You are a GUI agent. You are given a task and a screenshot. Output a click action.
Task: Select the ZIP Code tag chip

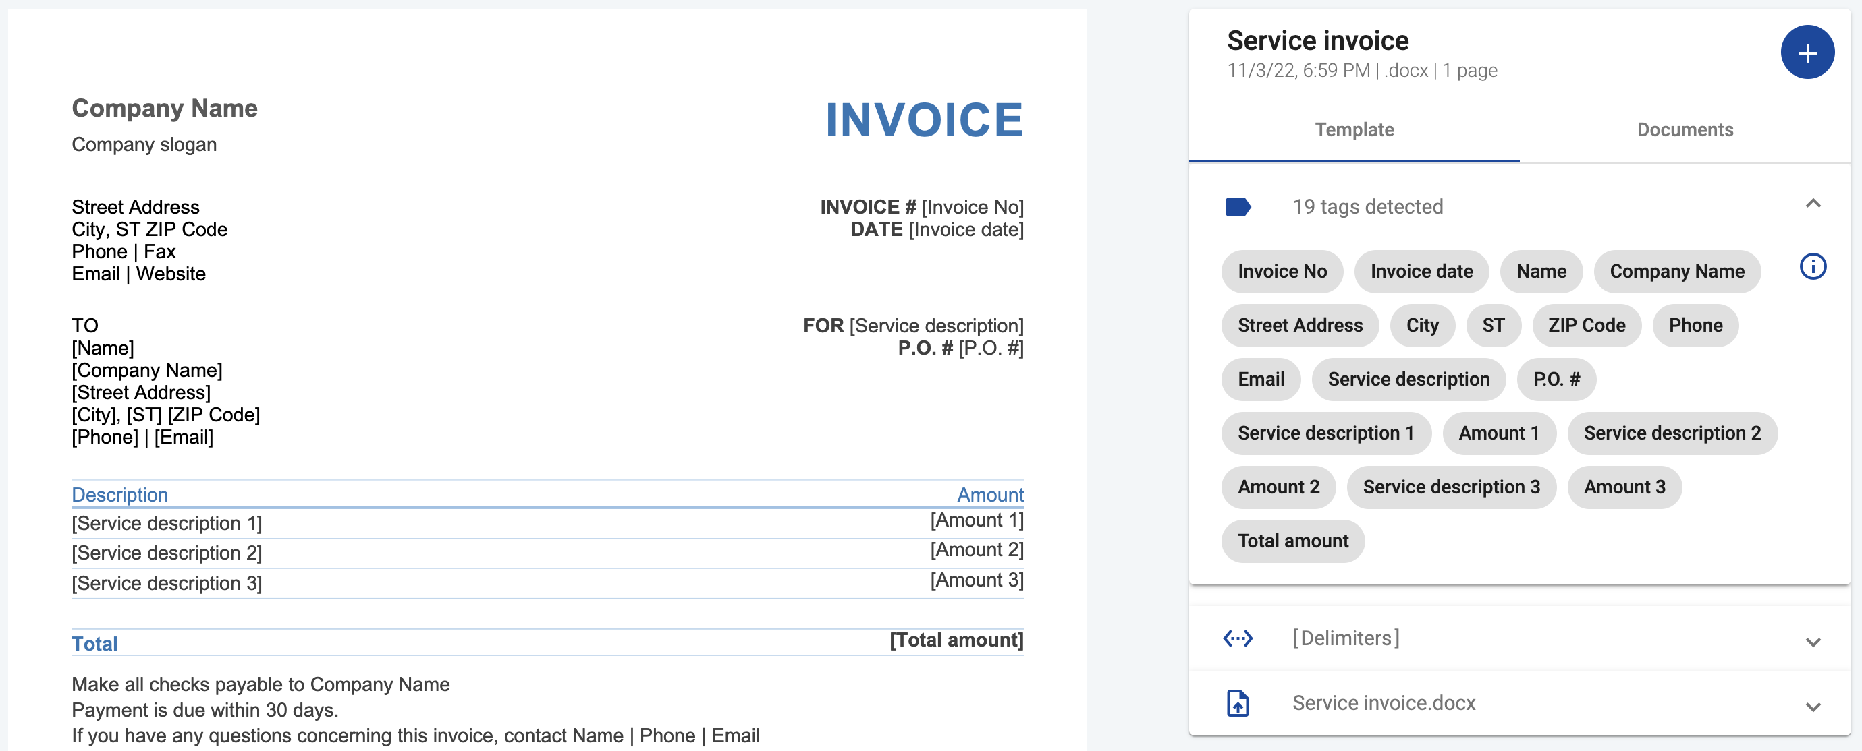click(1586, 326)
